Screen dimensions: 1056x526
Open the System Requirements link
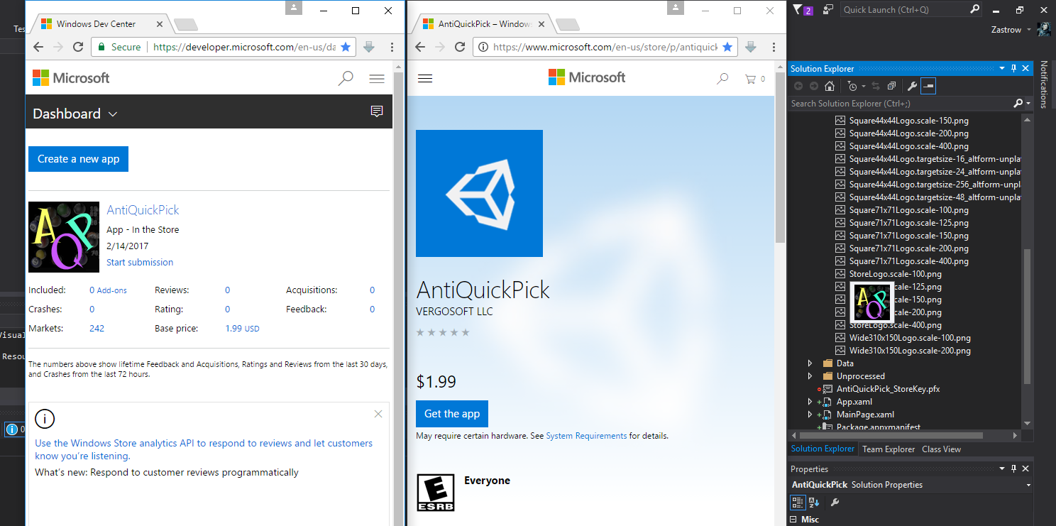click(x=586, y=436)
